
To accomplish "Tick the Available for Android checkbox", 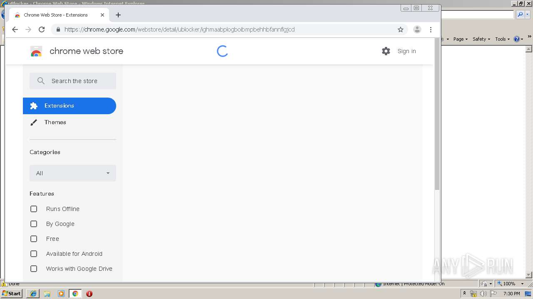I will pos(34,254).
